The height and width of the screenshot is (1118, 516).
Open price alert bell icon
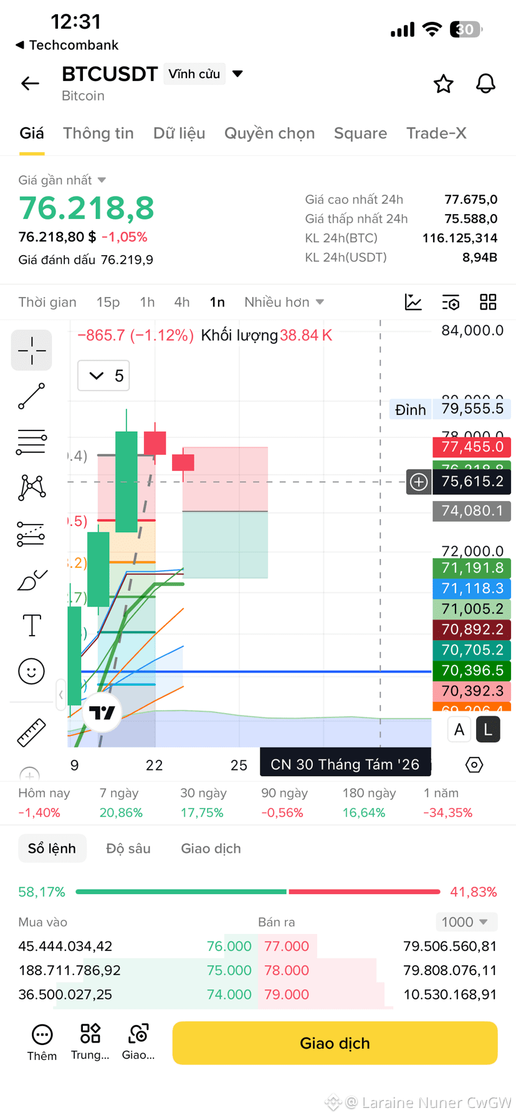485,84
